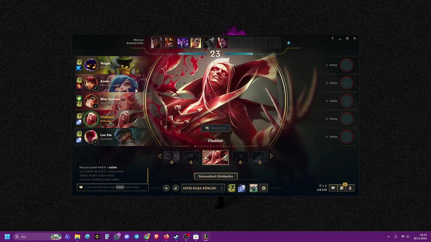Open messages icon with 6 badge
The height and width of the screenshot is (242, 431).
[341, 188]
